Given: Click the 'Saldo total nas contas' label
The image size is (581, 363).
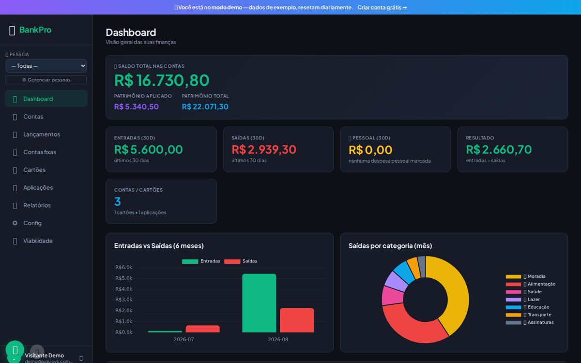Looking at the screenshot, I should tap(149, 66).
